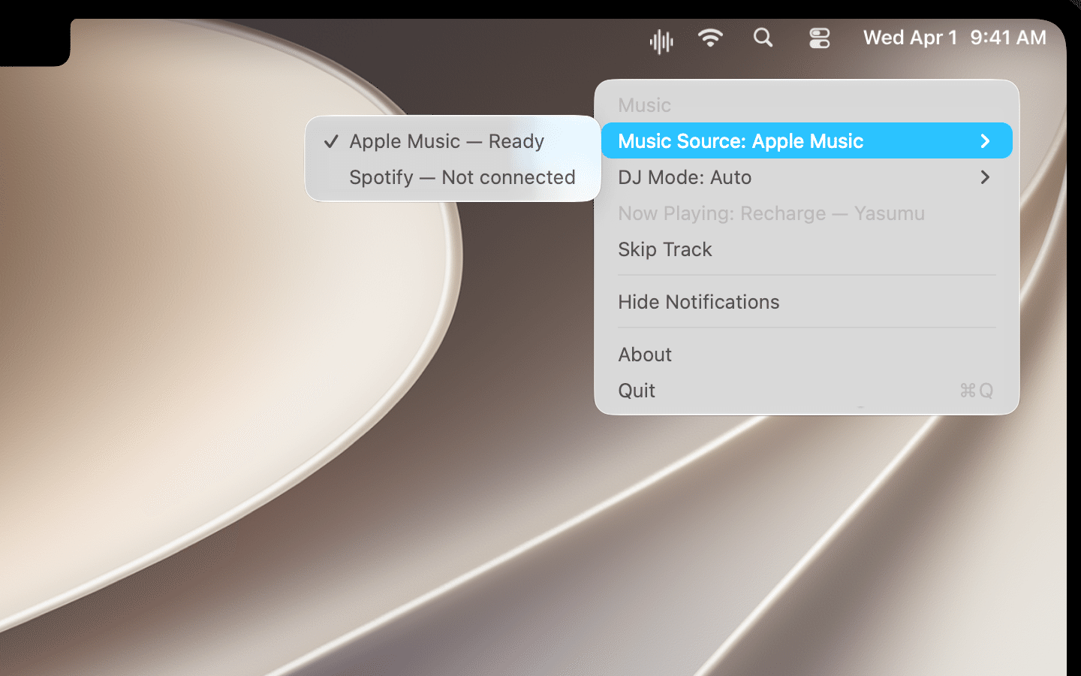
Task: Open the About menu item
Action: 807,355
